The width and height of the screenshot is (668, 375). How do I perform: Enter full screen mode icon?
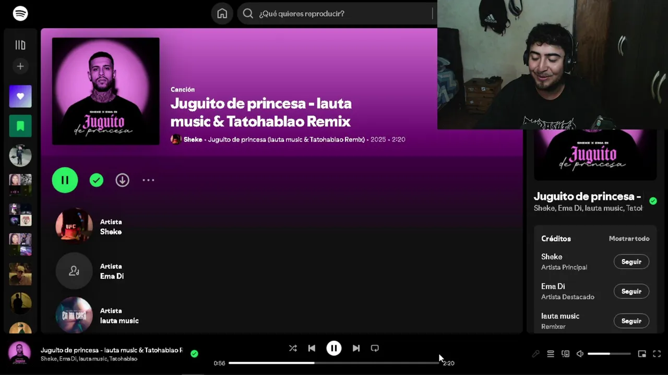(657, 354)
